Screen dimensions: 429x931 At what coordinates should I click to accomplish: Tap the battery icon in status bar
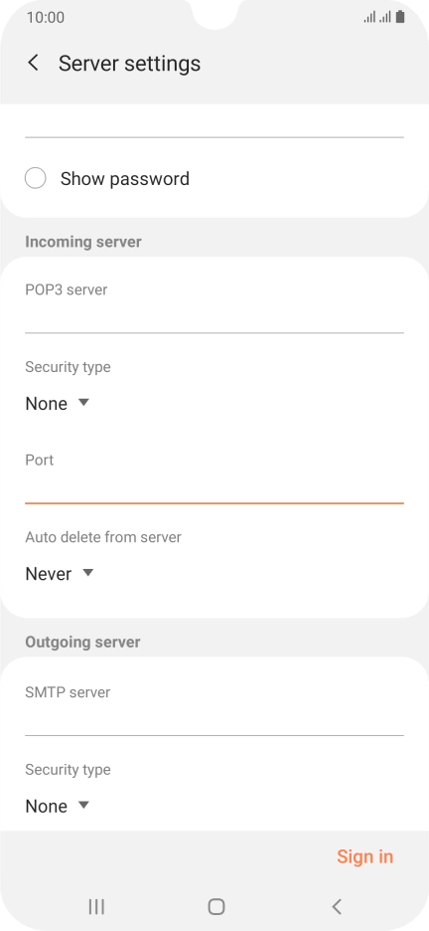(x=400, y=17)
